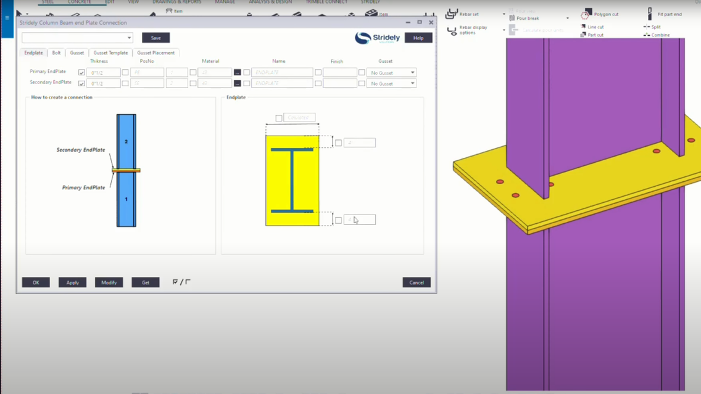This screenshot has width=701, height=394.
Task: Switch to the Bolt tab
Action: (56, 52)
